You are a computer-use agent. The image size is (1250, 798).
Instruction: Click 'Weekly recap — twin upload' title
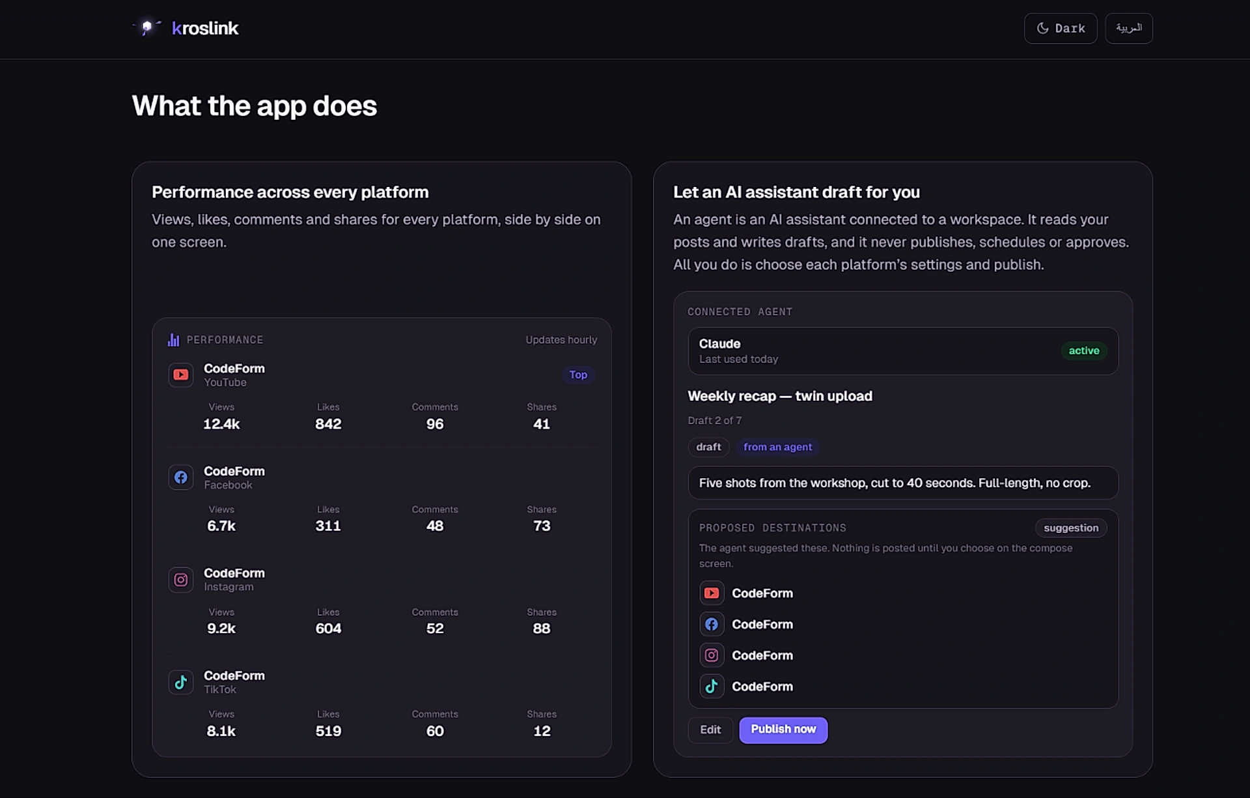point(780,396)
